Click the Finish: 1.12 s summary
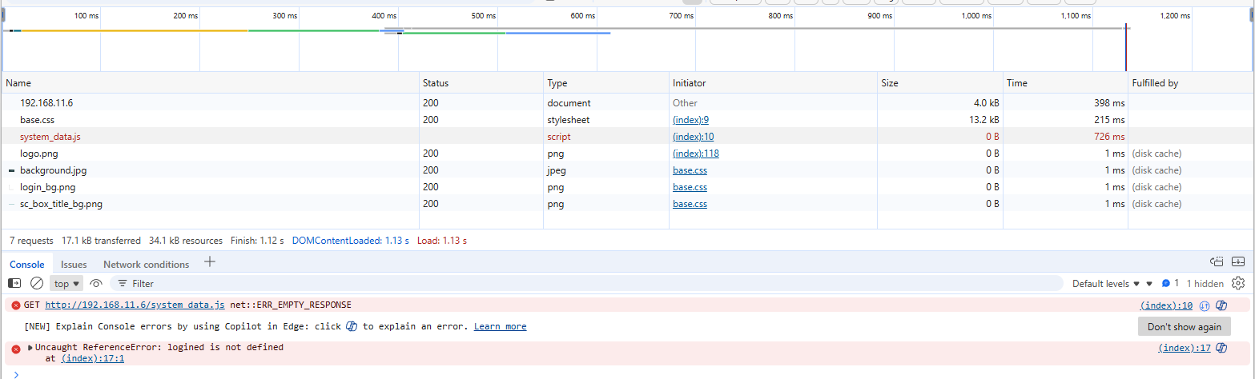The image size is (1255, 379). point(255,240)
